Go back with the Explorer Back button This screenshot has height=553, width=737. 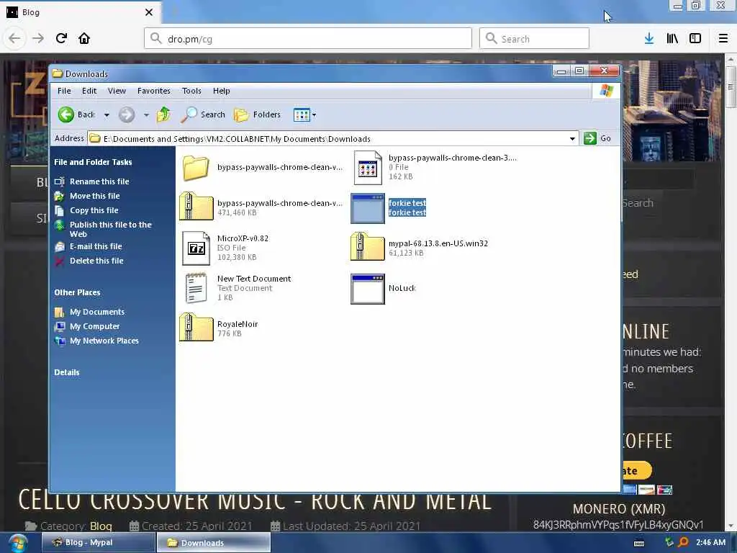click(76, 114)
